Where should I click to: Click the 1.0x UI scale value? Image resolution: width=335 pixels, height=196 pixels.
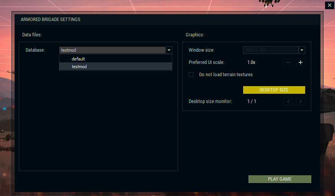[x=251, y=62]
